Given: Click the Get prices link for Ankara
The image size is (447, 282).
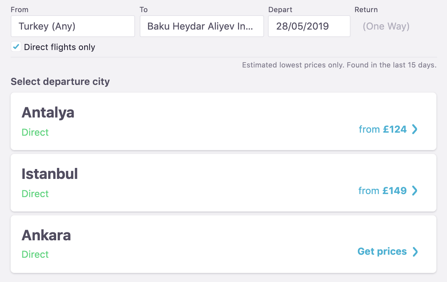Looking at the screenshot, I should (x=382, y=252).
